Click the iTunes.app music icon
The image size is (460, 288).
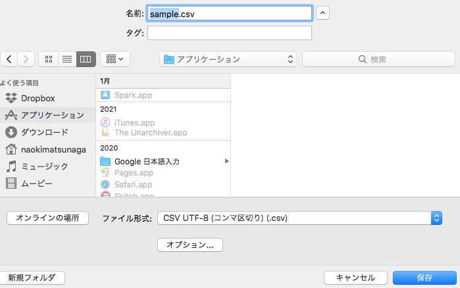tap(105, 122)
